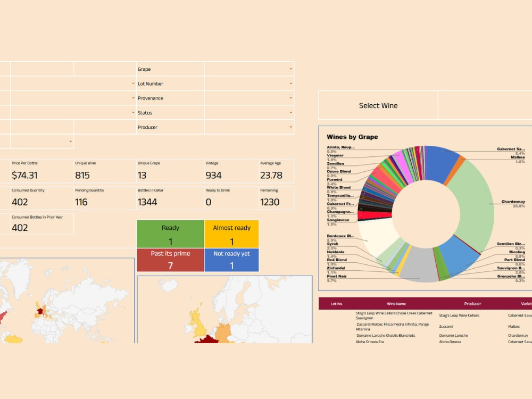
Task: Click dark red France on the world map
Action: (x=40, y=311)
